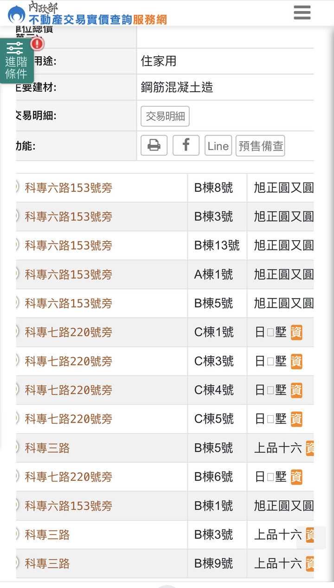Viewport: 334px width, 588px height.
Task: Click the 資 icon on the B棟9號 row
Action: pyautogui.click(x=309, y=563)
